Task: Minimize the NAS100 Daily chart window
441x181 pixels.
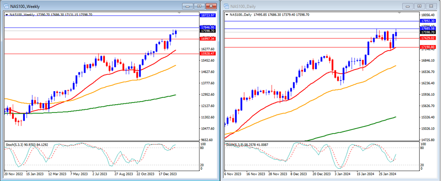Action: [x=408, y=6]
